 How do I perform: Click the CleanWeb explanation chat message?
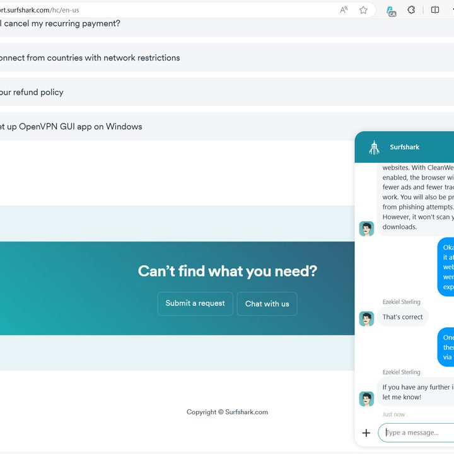point(416,199)
